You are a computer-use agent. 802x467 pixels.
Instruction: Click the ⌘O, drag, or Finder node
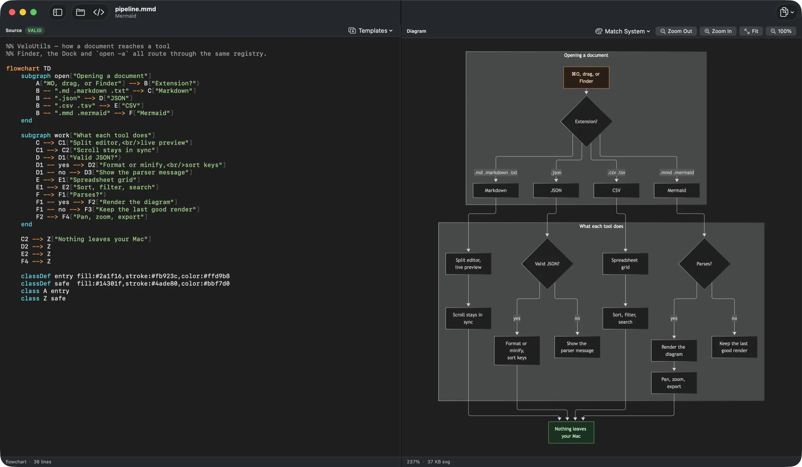586,78
